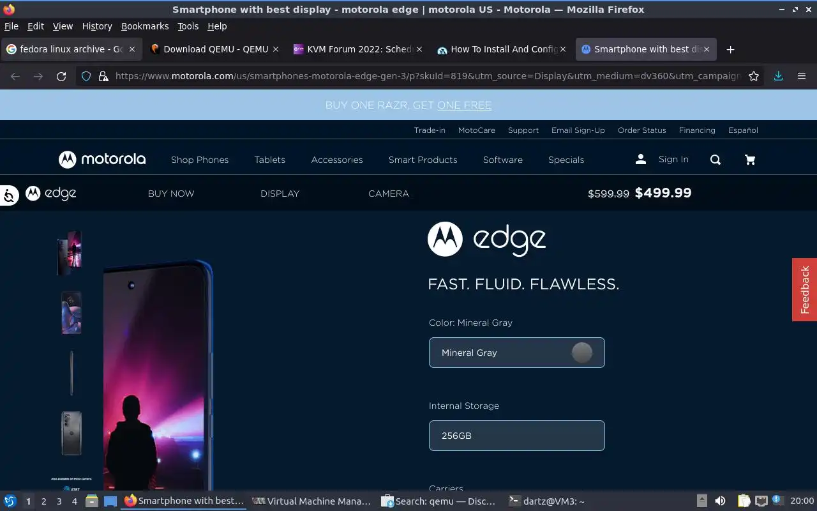Open the File menu
This screenshot has width=817, height=511.
[x=11, y=26]
